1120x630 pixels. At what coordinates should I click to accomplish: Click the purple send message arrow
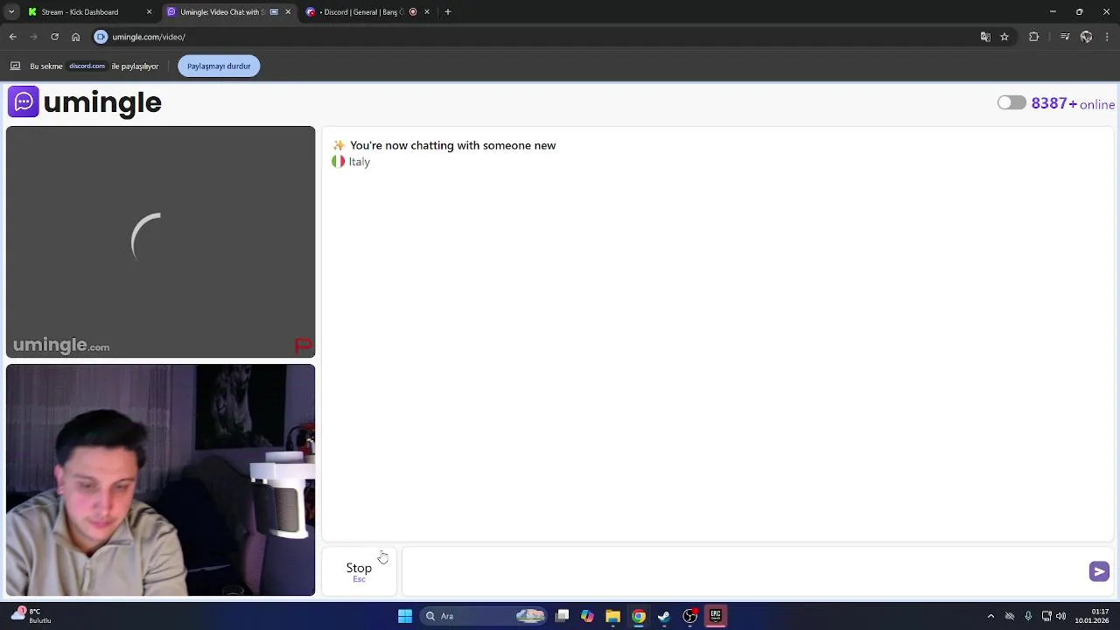1099,571
